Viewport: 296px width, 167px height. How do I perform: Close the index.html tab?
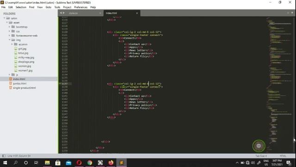tap(137, 13)
